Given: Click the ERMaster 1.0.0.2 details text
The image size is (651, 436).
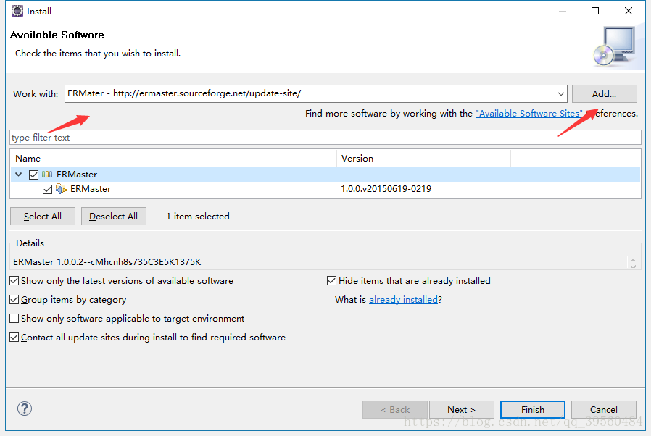Looking at the screenshot, I should pos(107,261).
